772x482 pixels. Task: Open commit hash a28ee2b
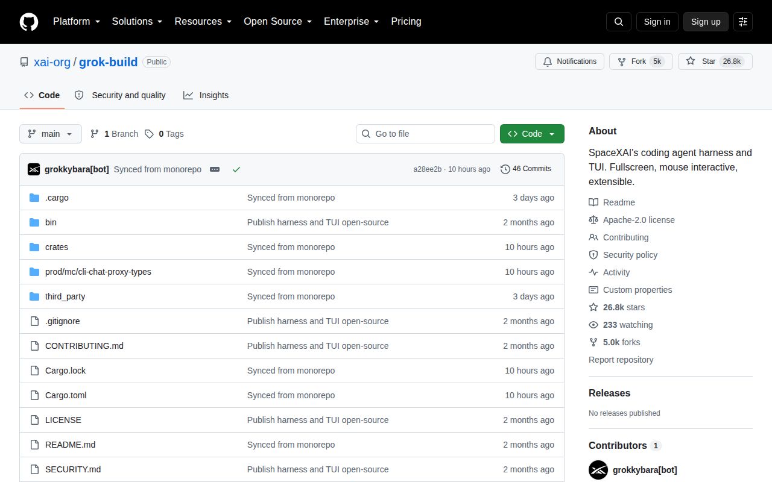428,169
